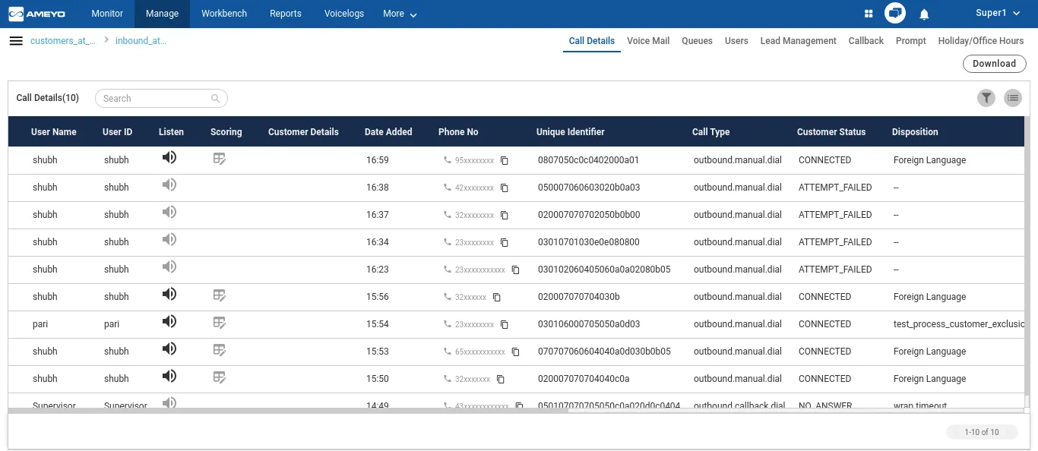
Task: Switch to the Lead Management tab
Action: tap(798, 41)
